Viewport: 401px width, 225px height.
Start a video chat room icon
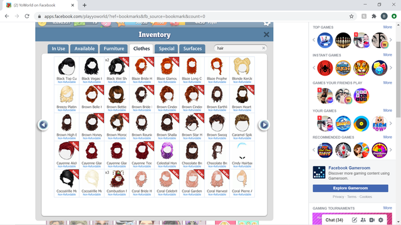(372, 220)
